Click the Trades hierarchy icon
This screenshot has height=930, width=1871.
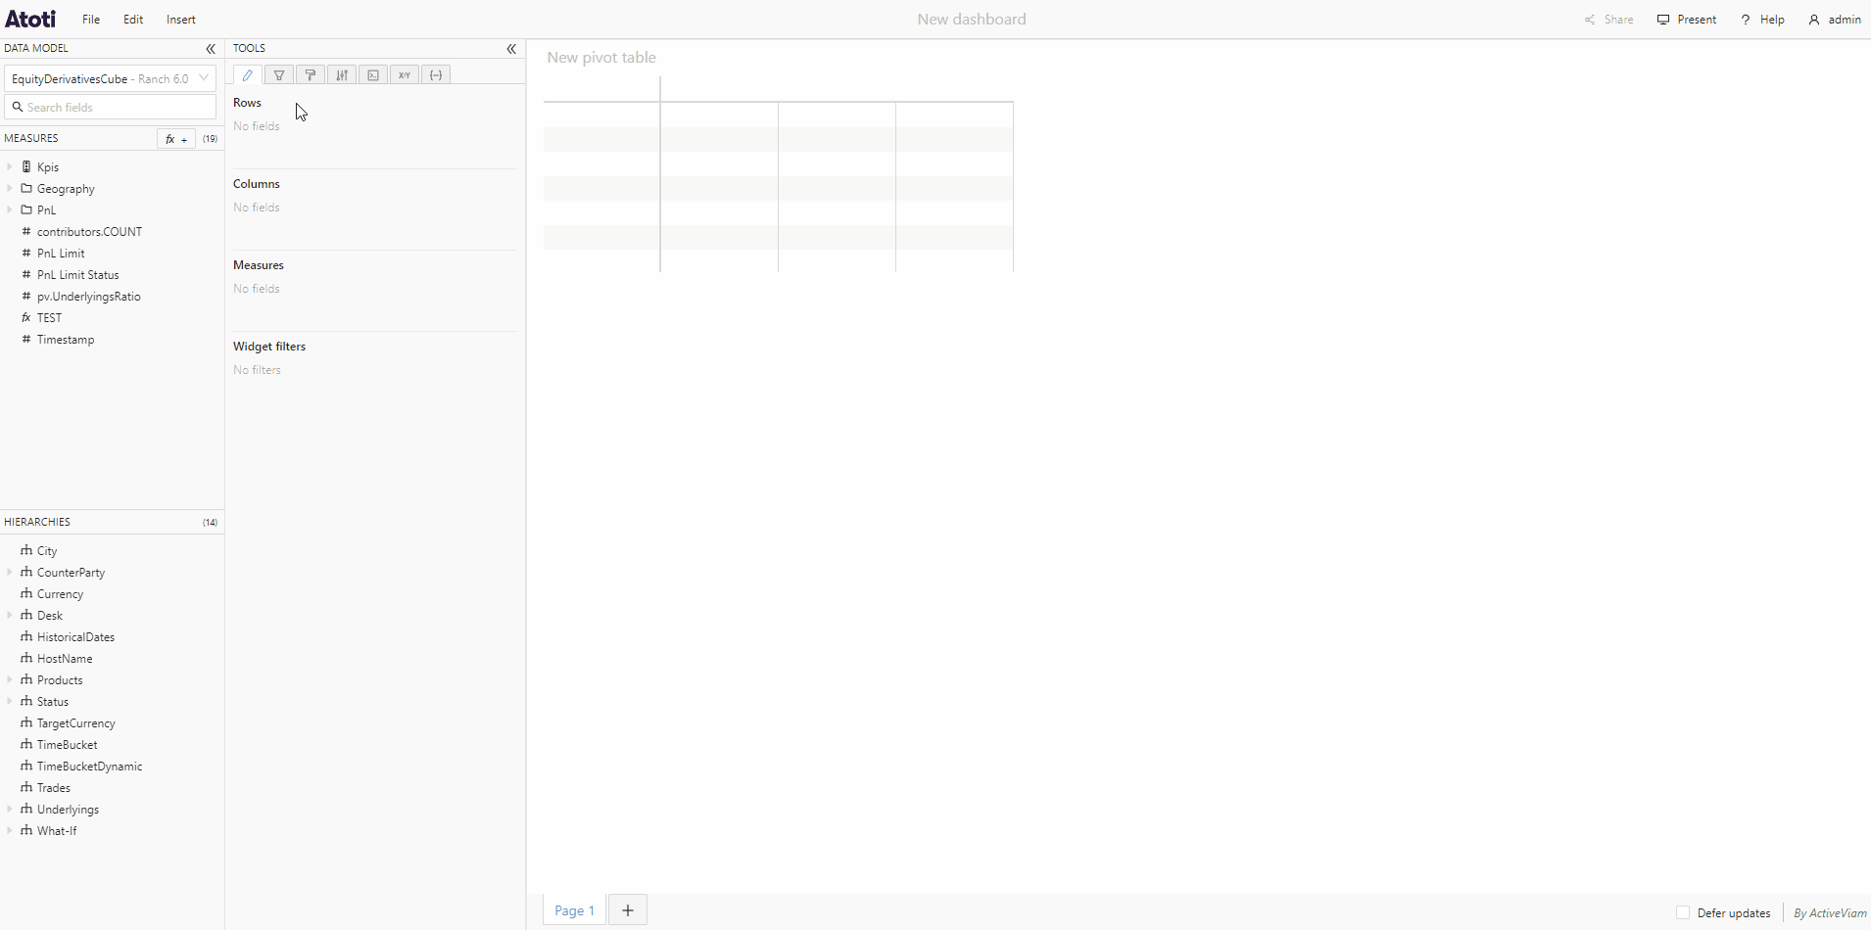(x=26, y=787)
